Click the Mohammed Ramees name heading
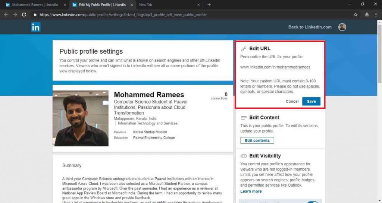382x203 pixels. point(149,95)
